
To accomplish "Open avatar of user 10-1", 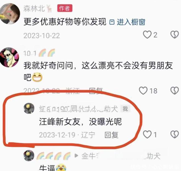I will [10, 57].
